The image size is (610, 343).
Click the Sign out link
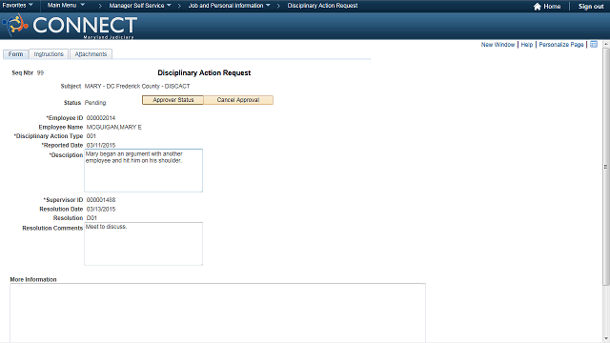591,7
